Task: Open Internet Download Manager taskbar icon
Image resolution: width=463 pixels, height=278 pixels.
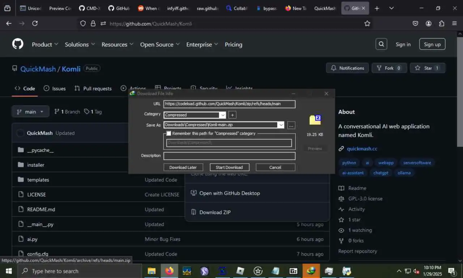Action: 311,271
